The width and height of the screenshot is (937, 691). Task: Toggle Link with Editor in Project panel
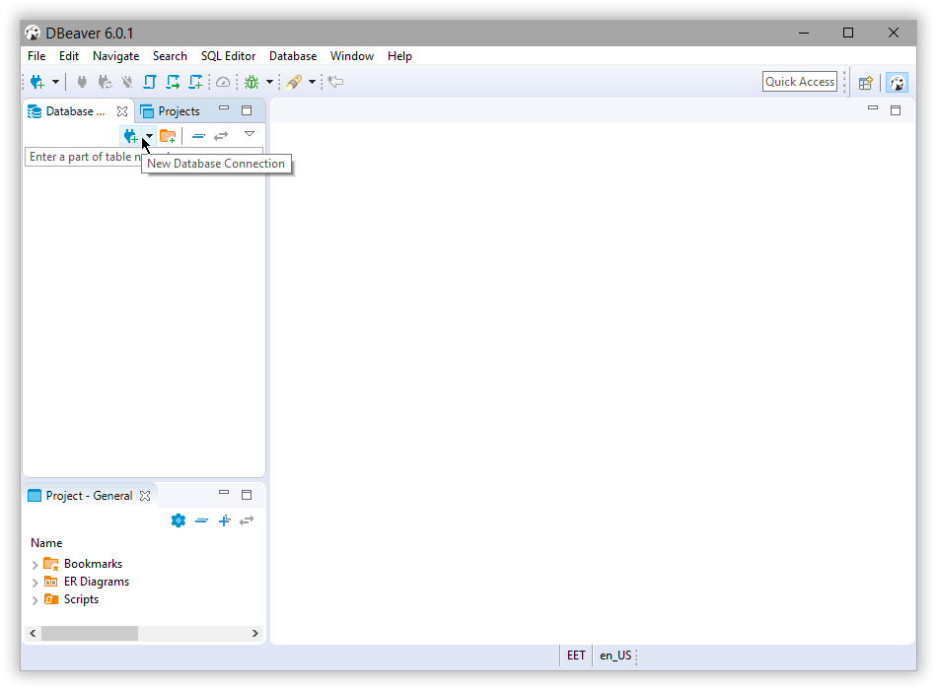246,520
